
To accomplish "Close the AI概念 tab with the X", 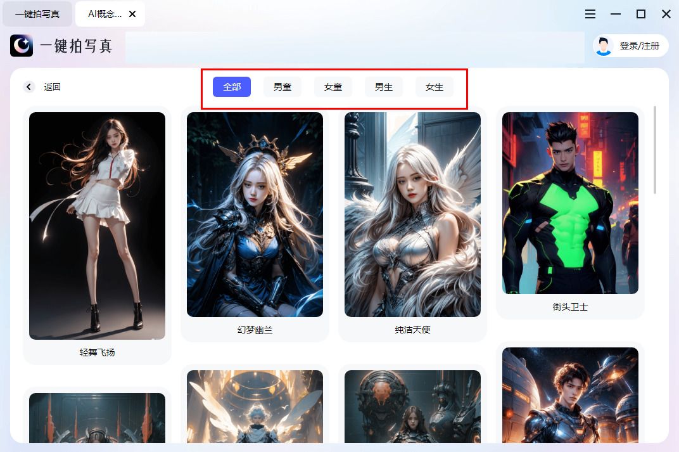I will coord(132,14).
